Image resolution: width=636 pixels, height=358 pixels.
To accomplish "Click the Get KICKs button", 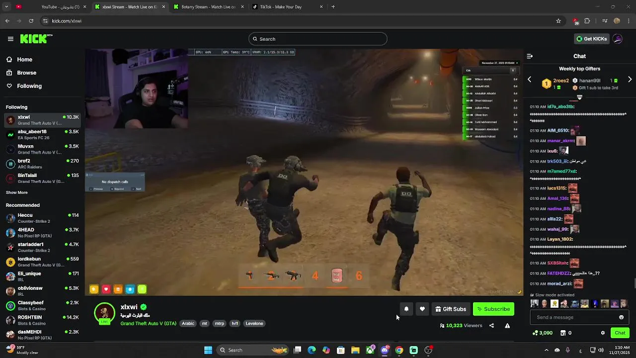I will pyautogui.click(x=591, y=39).
